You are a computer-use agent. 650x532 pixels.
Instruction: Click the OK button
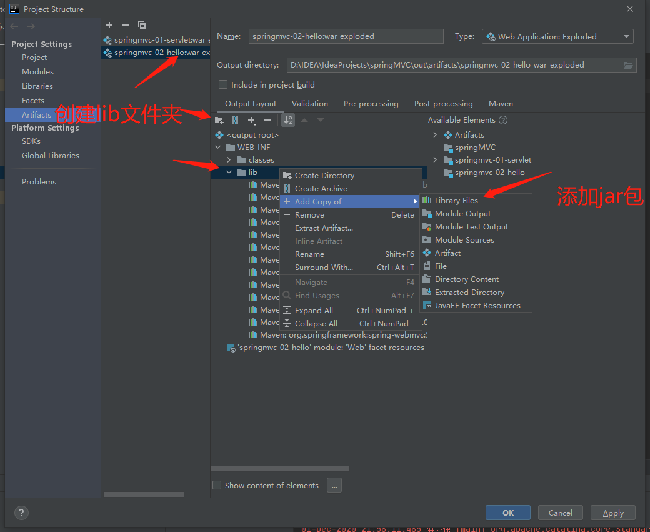tap(507, 513)
